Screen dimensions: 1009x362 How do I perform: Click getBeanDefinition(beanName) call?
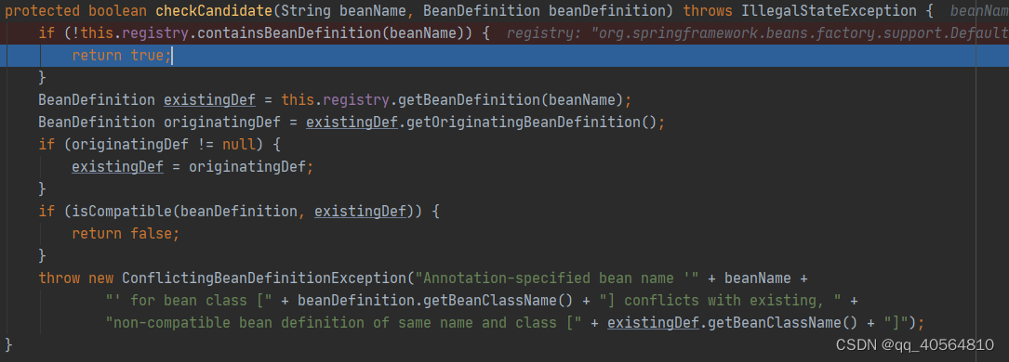point(511,100)
